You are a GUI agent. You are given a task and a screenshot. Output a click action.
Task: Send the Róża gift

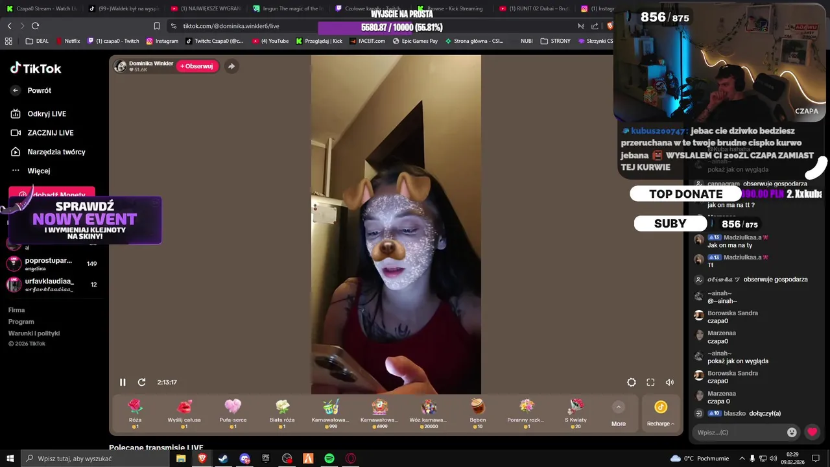(x=135, y=413)
